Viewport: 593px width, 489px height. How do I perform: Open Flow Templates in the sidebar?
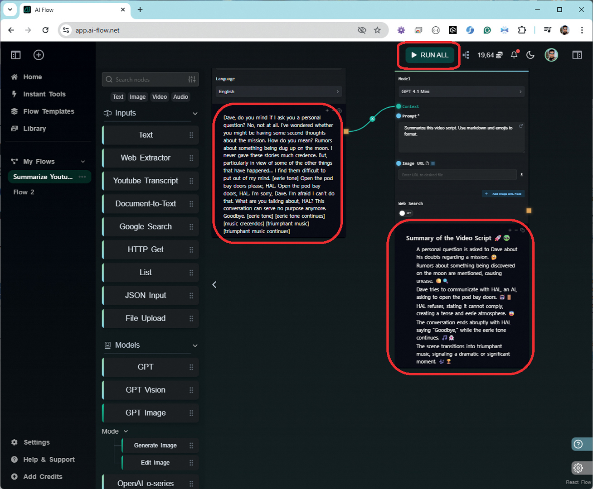pos(49,111)
